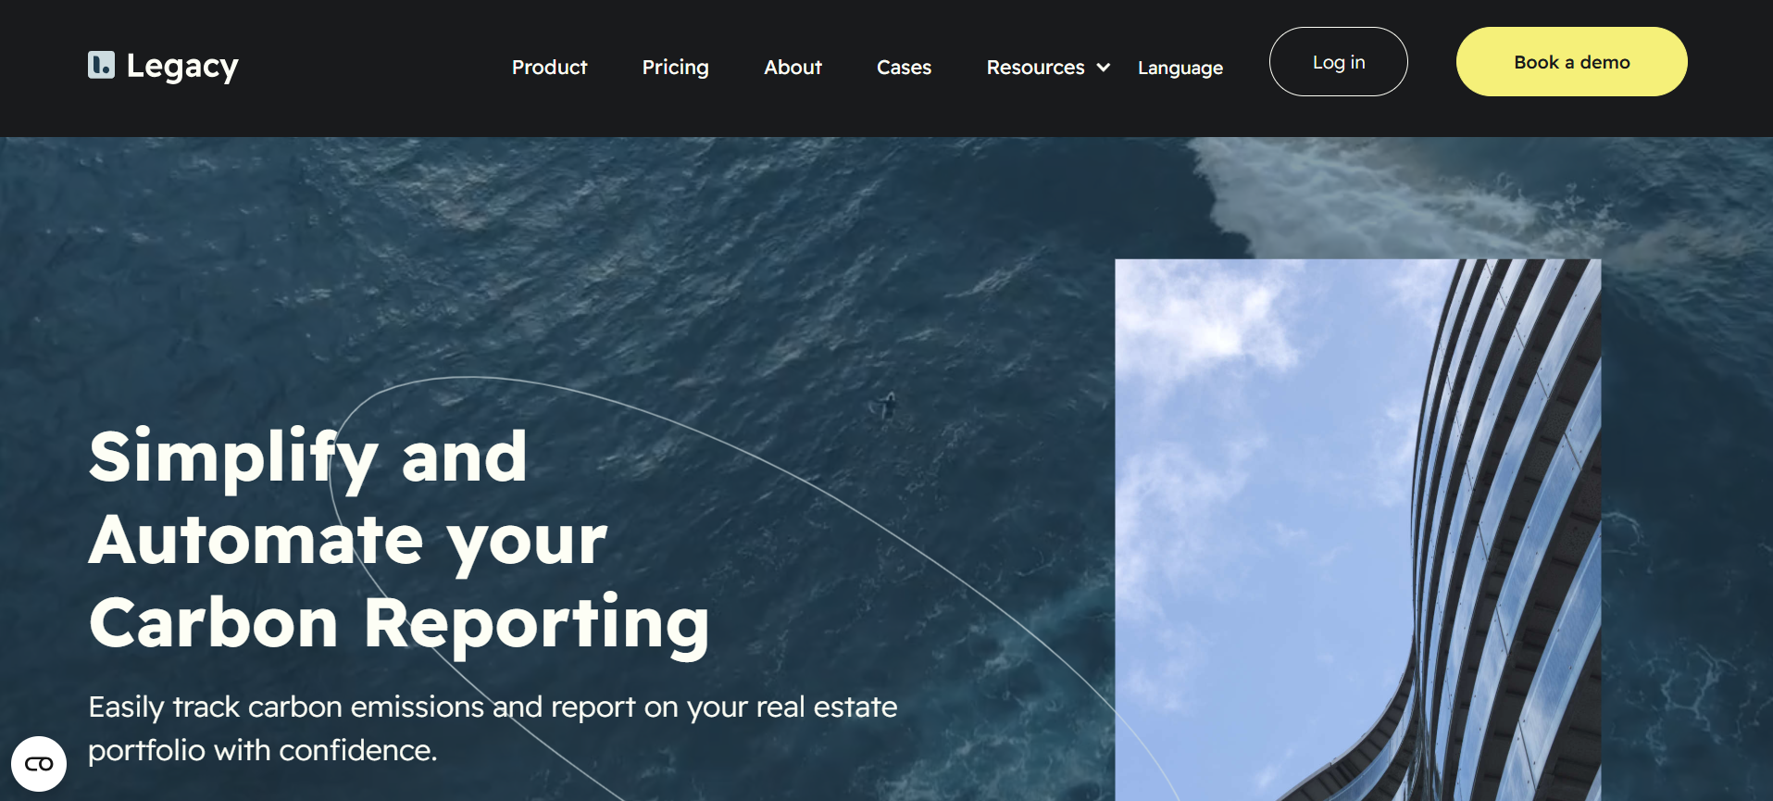Click the yellow Book a demo button
The image size is (1773, 801).
point(1572,62)
